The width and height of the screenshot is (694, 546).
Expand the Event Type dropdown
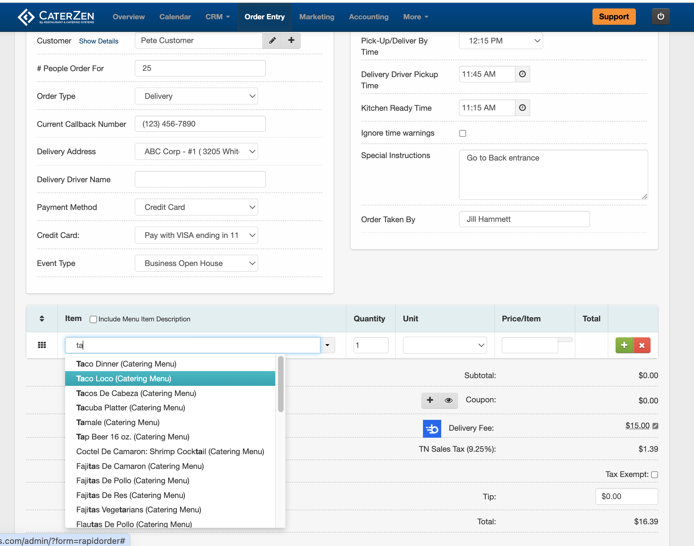(196, 263)
